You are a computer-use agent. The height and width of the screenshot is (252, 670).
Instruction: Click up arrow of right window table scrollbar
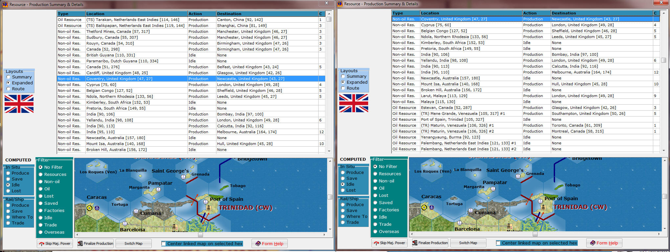[664, 13]
